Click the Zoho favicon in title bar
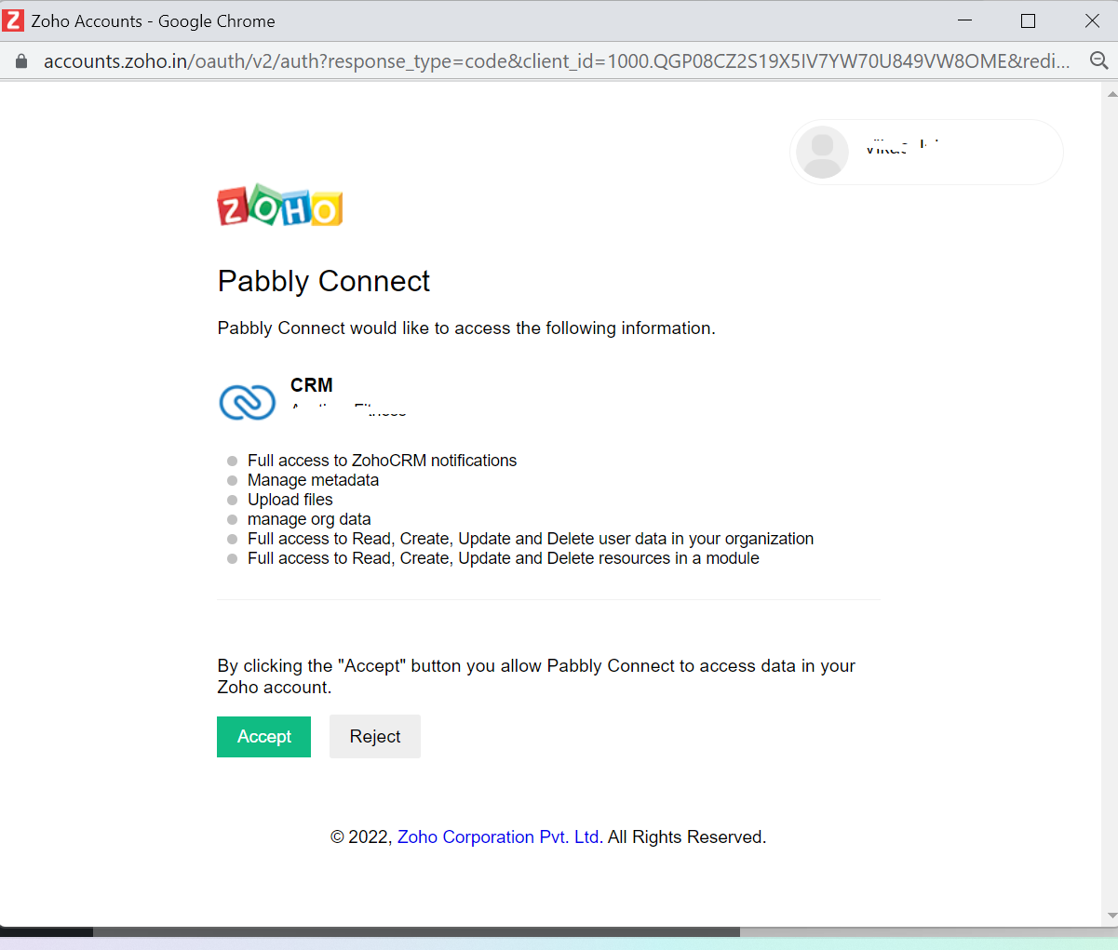The image size is (1118, 950). pyautogui.click(x=13, y=20)
